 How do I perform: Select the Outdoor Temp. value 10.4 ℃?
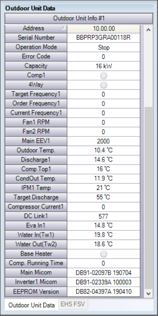point(103,151)
